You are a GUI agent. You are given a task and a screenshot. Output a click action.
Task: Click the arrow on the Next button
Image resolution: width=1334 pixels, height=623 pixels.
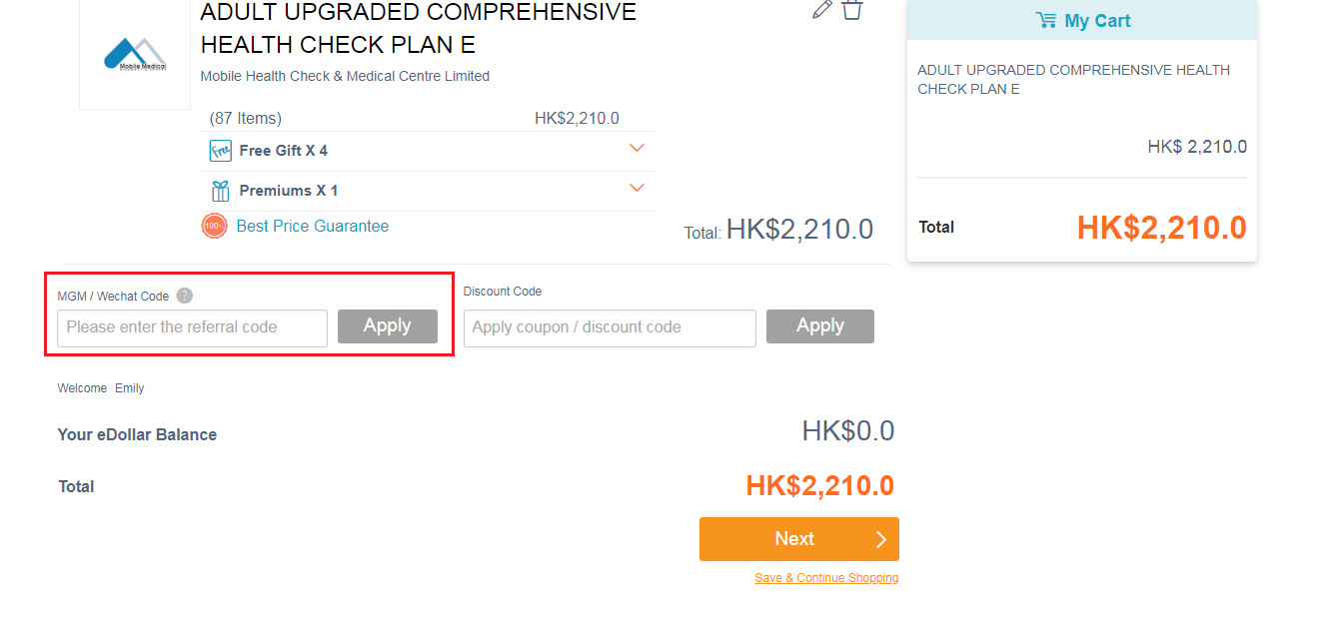point(880,539)
